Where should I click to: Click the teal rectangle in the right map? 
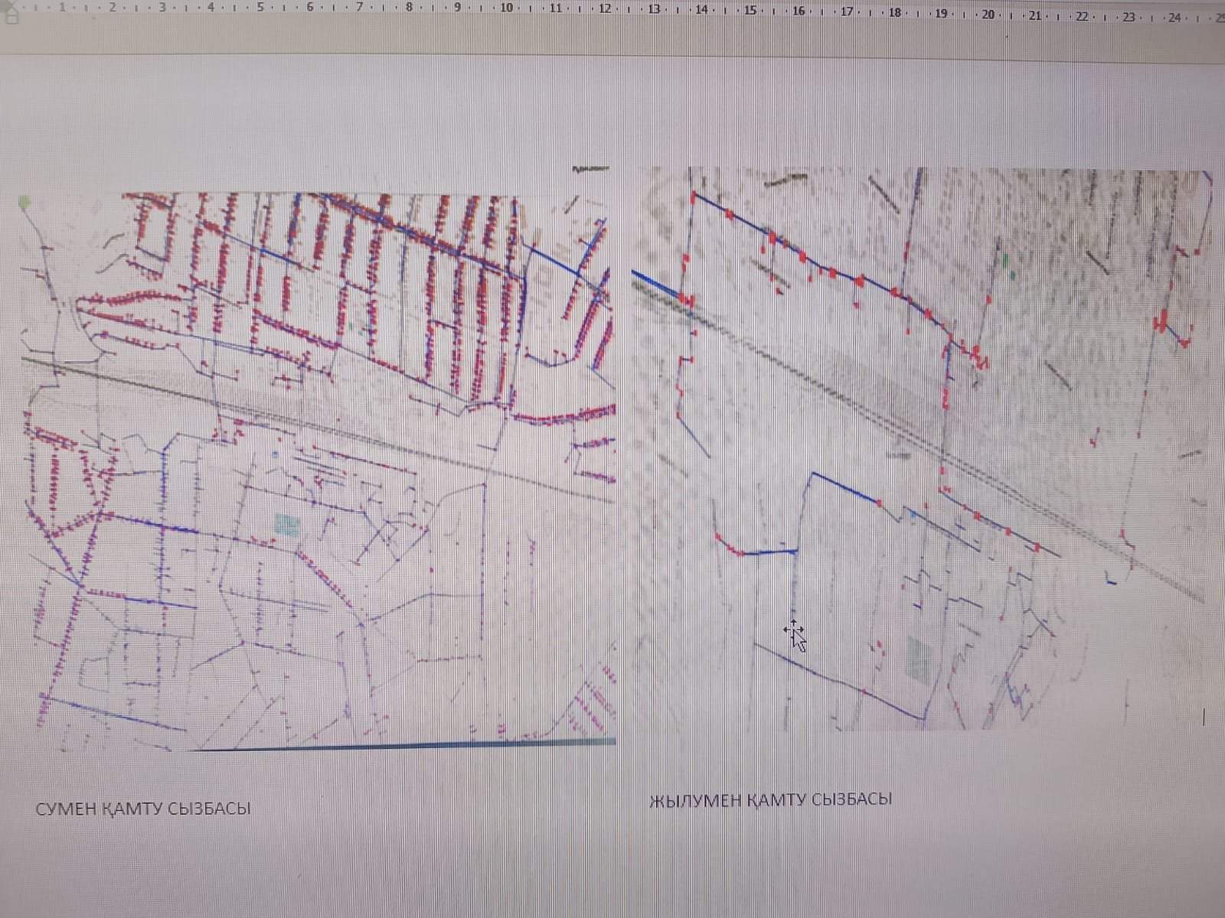tap(919, 659)
